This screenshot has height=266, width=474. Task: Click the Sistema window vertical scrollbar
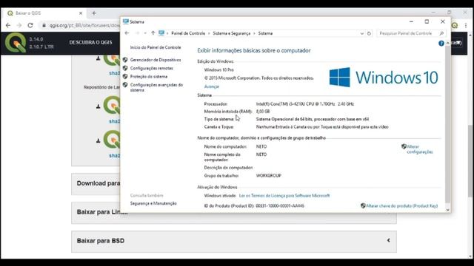(x=447, y=125)
